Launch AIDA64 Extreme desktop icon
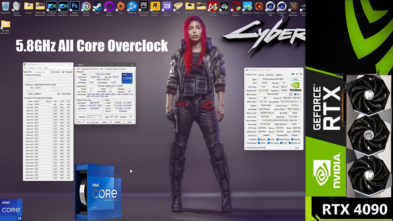The height and width of the screenshot is (221, 393). tap(213, 8)
